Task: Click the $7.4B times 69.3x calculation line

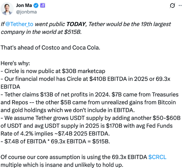Action: click(x=55, y=141)
